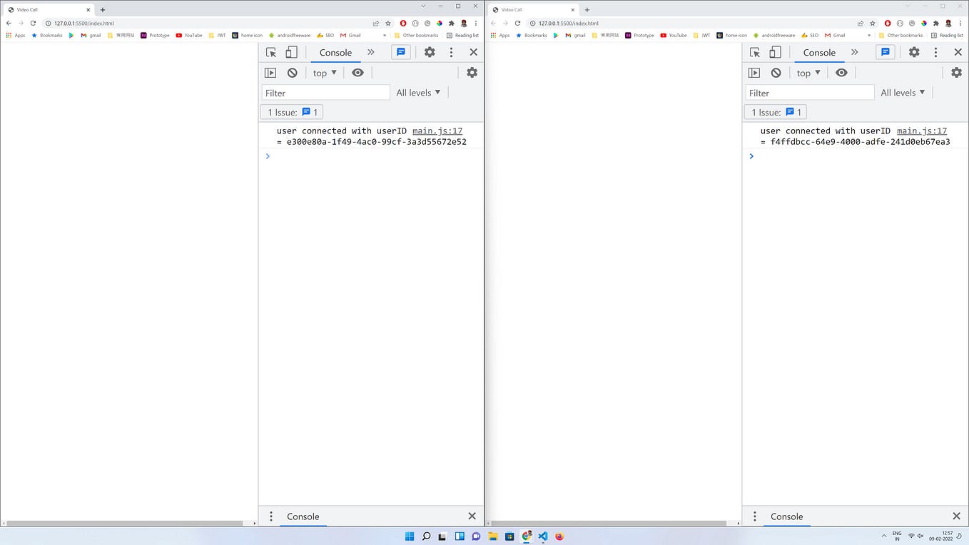Click the 1 Issue flag button
Image resolution: width=969 pixels, height=545 pixels.
click(x=291, y=111)
